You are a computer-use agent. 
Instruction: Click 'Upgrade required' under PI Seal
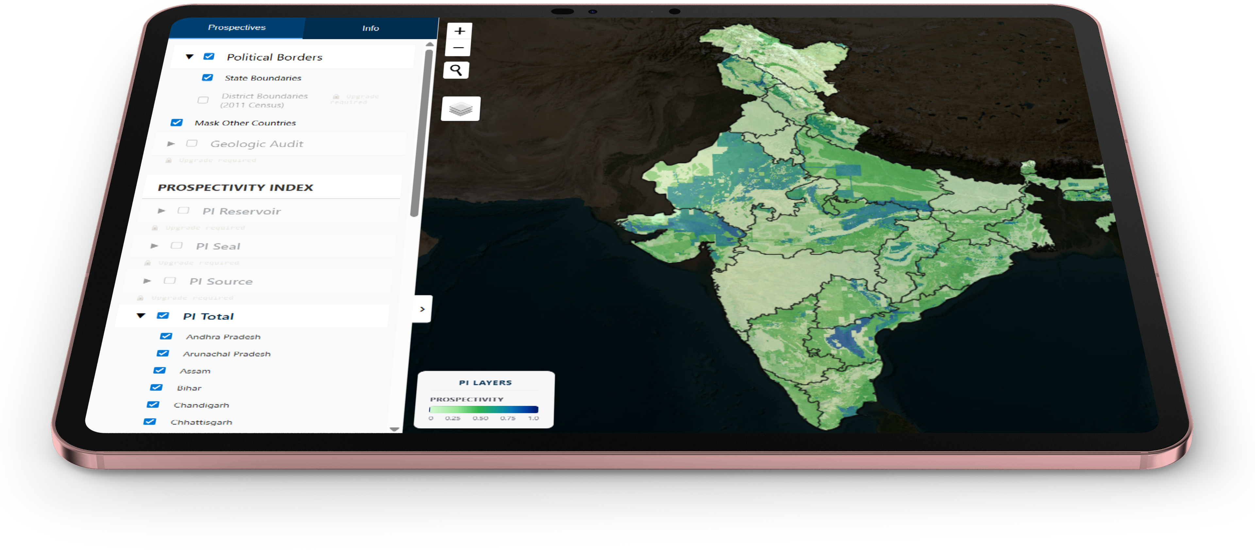(x=199, y=263)
